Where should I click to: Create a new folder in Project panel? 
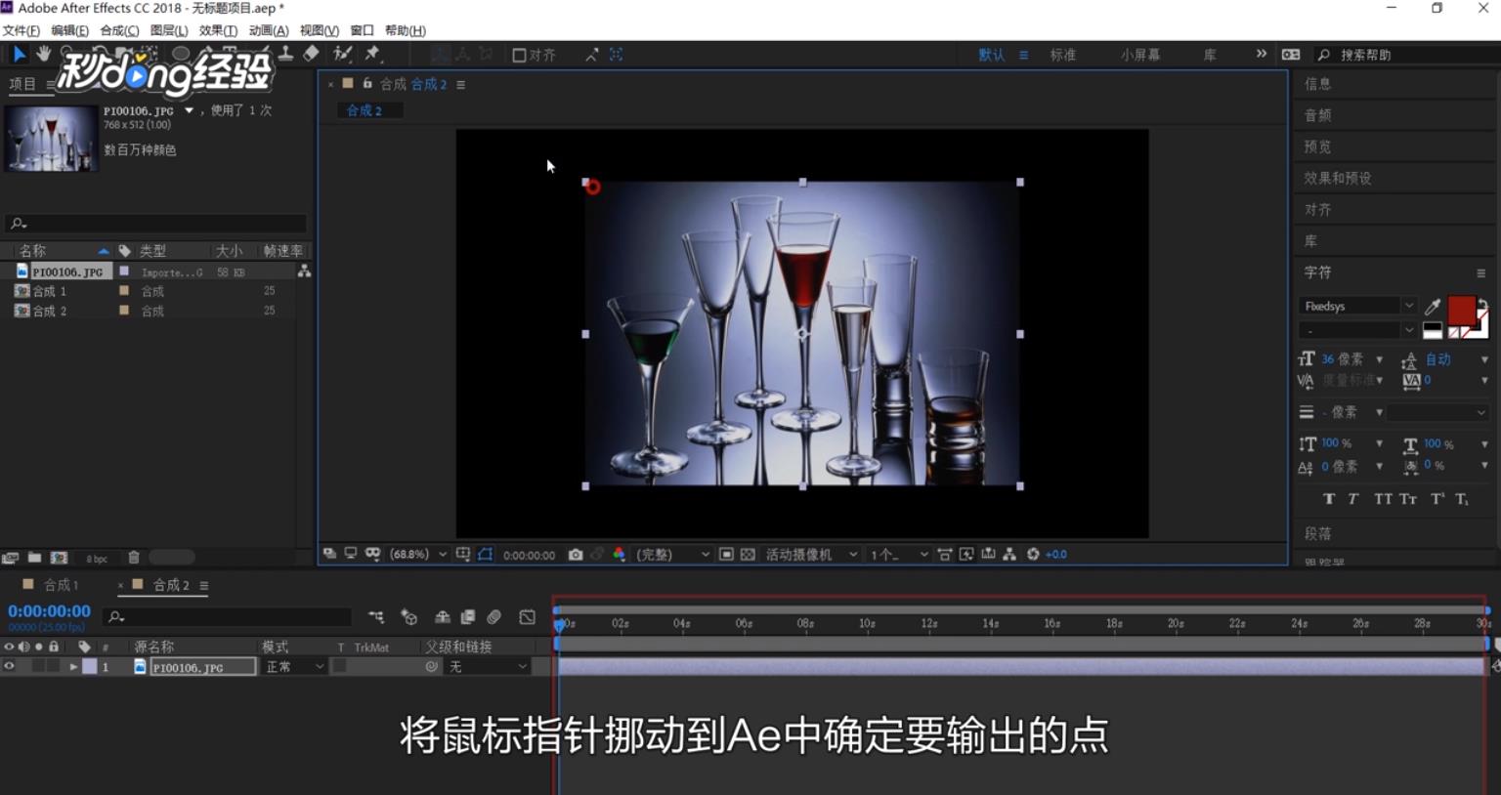pyautogui.click(x=34, y=558)
